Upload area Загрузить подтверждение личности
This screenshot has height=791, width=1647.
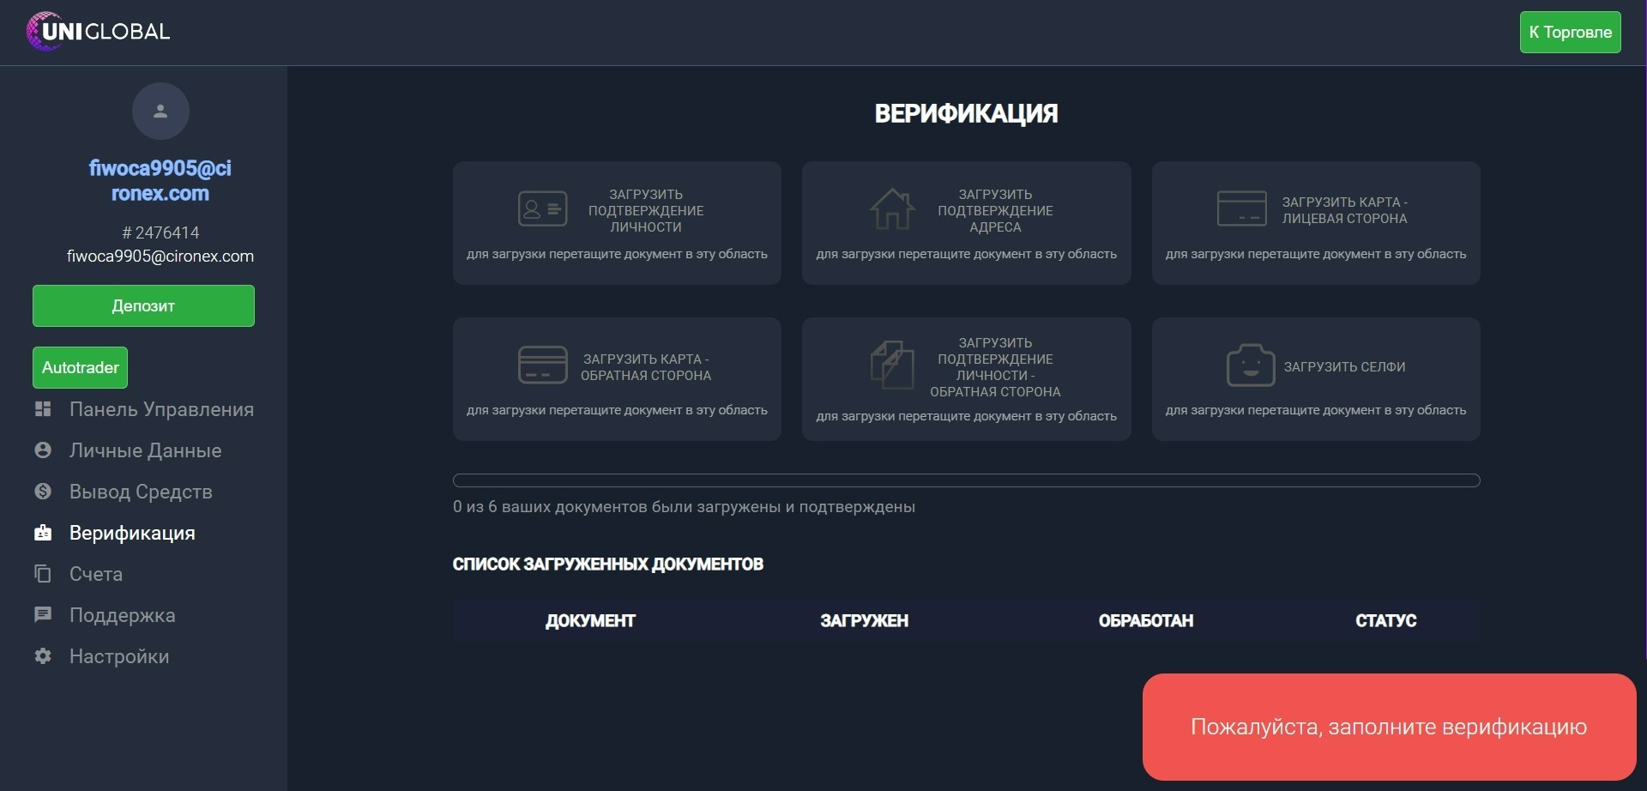coord(617,223)
